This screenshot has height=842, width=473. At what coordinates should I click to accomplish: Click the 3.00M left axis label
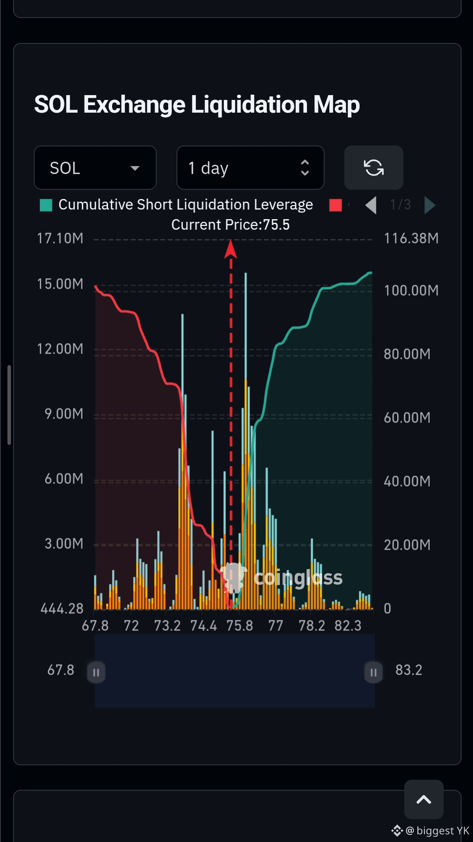[64, 544]
